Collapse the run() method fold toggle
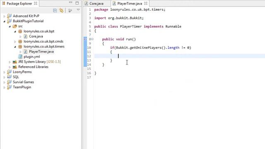265x149 pixels. pos(92,39)
